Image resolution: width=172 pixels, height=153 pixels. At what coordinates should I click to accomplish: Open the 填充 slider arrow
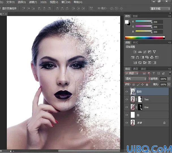pyautogui.click(x=169, y=84)
